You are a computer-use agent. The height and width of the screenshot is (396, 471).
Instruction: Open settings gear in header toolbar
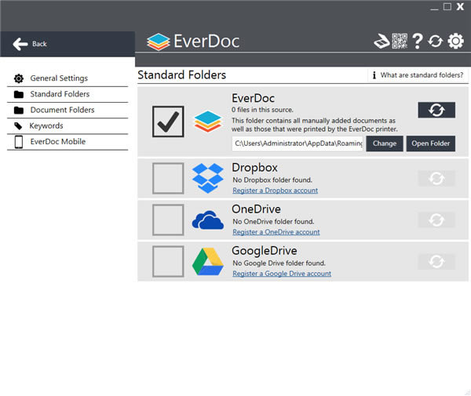tap(455, 41)
